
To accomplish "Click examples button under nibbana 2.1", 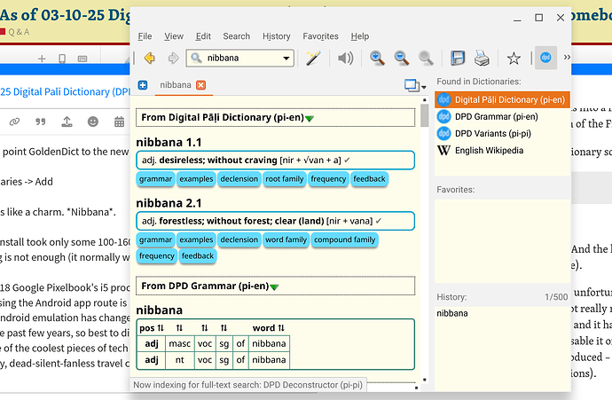I will [x=196, y=239].
